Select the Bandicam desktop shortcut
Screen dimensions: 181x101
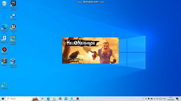(5, 50)
